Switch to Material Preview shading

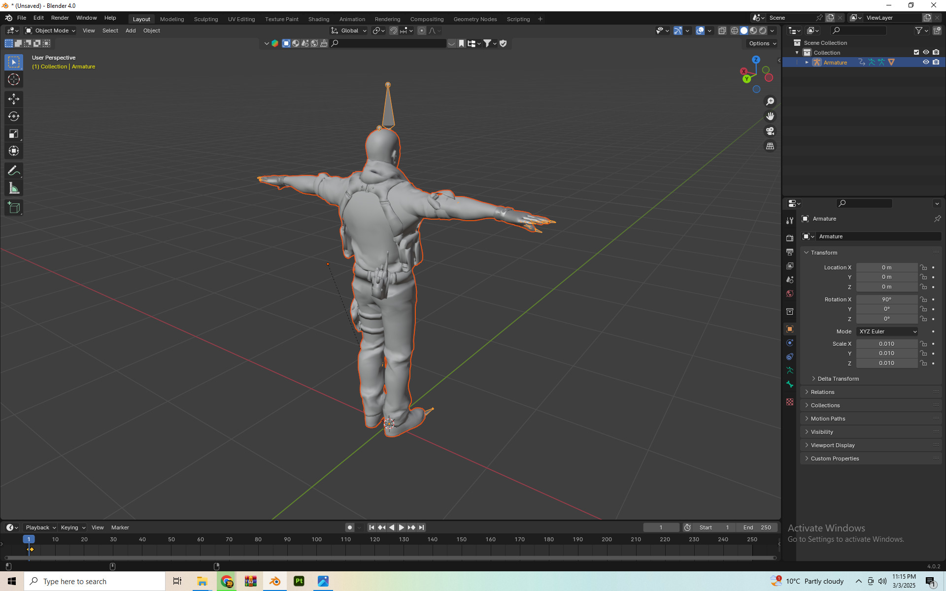click(753, 31)
